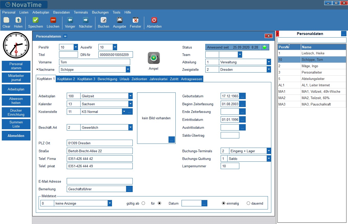348x224 pixels.
Task: Select the 'dauernd' radio button
Action: point(248,203)
